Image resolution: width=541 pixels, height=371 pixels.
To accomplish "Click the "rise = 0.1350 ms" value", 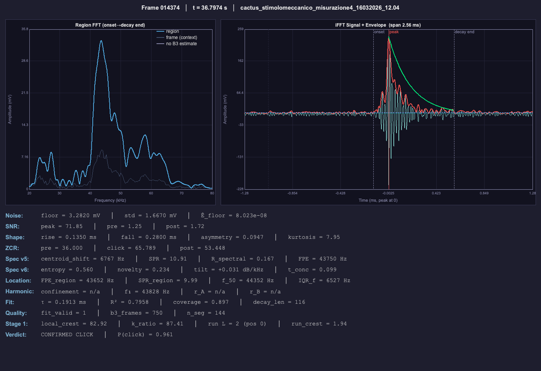I will [x=69, y=237].
